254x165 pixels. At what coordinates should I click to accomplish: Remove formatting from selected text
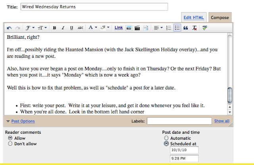point(194,28)
